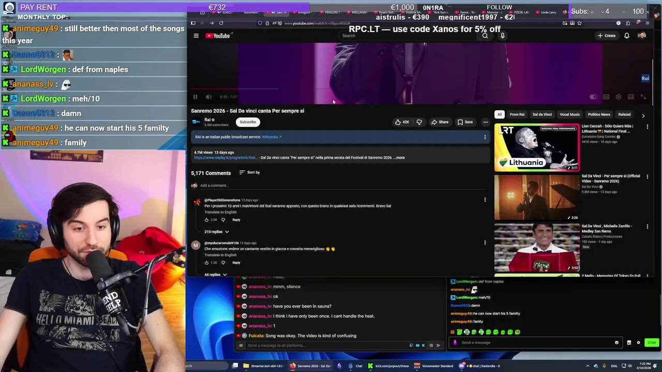Toggle closed captions in the player
This screenshot has height=372, width=662.
click(x=606, y=97)
